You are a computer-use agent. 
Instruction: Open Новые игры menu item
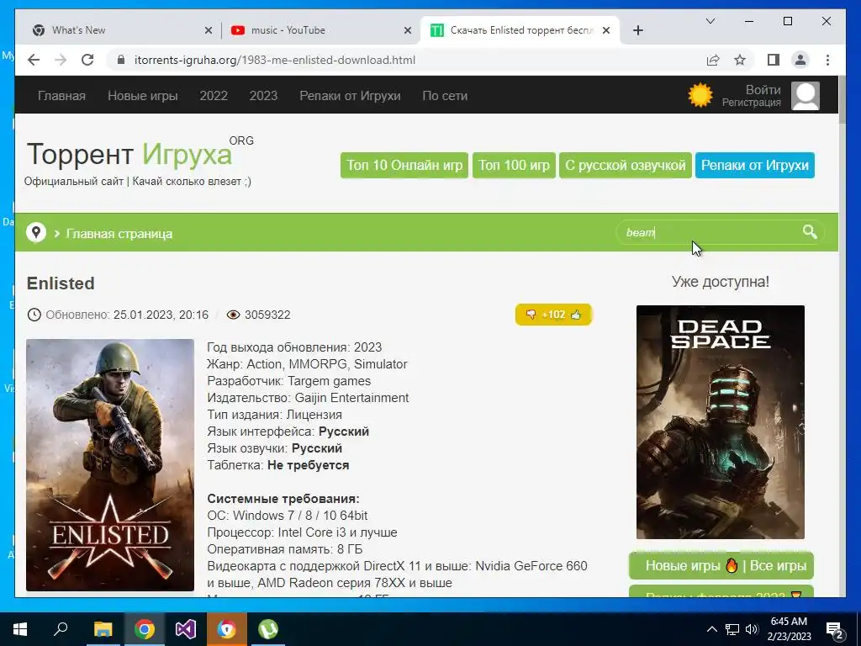pos(143,96)
